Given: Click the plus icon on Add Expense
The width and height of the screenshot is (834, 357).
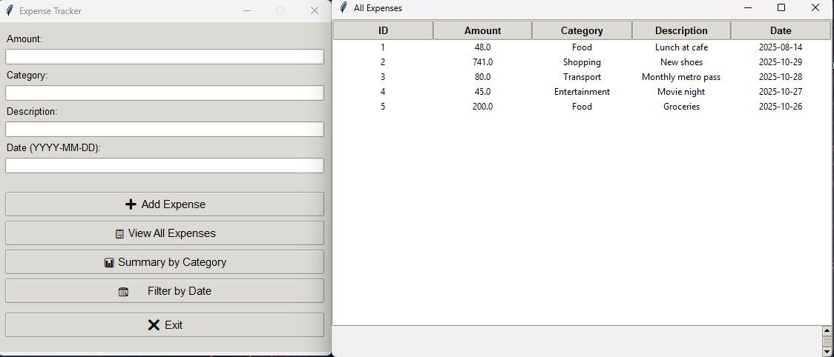Looking at the screenshot, I should point(131,204).
